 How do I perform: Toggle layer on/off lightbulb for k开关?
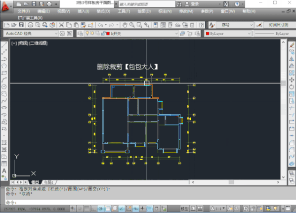[x=87, y=34]
